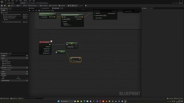Click the graph navigate back arrow
Viewport: 184px width, 103px height.
(33, 11)
